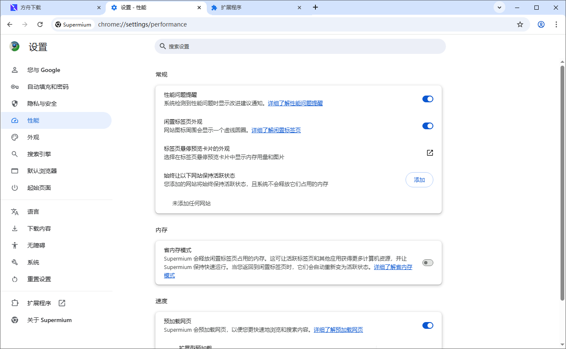Select the 重置设置 sidebar option
Viewport: 566px width, 349px height.
click(40, 279)
